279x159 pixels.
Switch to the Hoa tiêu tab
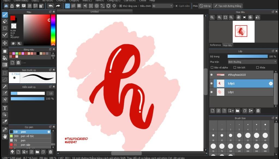tap(228, 45)
